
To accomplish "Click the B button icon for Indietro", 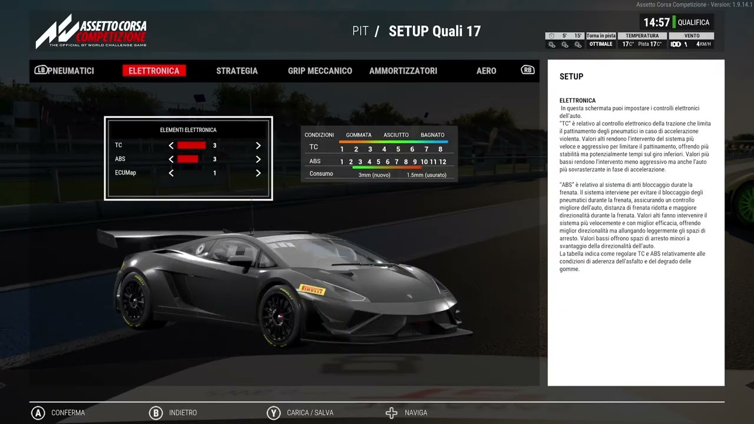I will point(156,413).
